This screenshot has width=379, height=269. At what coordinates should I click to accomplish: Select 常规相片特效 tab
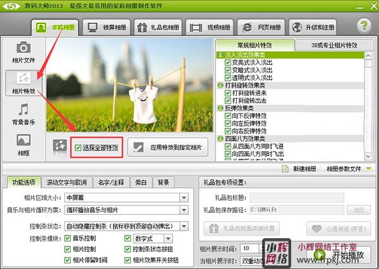click(x=255, y=45)
